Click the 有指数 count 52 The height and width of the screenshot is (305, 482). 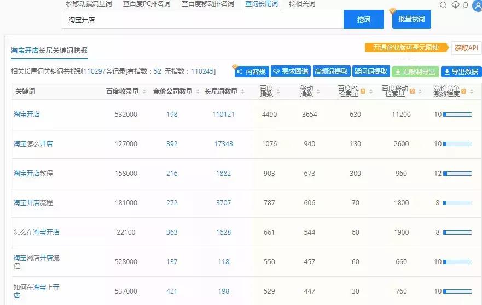158,71
